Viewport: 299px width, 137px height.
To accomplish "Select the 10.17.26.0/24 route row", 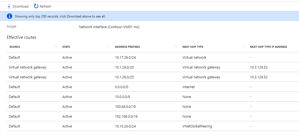I will [124, 58].
